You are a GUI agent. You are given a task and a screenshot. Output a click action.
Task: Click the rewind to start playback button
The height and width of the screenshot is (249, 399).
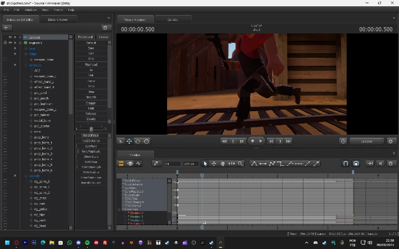click(x=224, y=141)
